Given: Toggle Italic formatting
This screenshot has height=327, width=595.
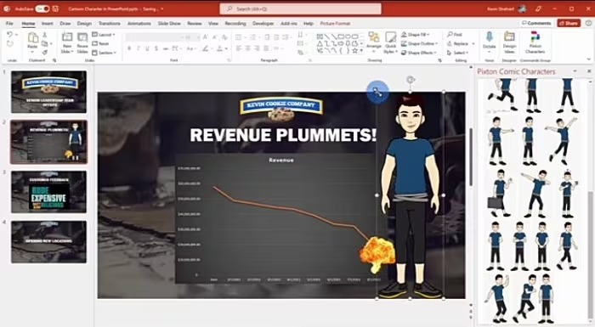Looking at the screenshot, I should click(x=138, y=48).
